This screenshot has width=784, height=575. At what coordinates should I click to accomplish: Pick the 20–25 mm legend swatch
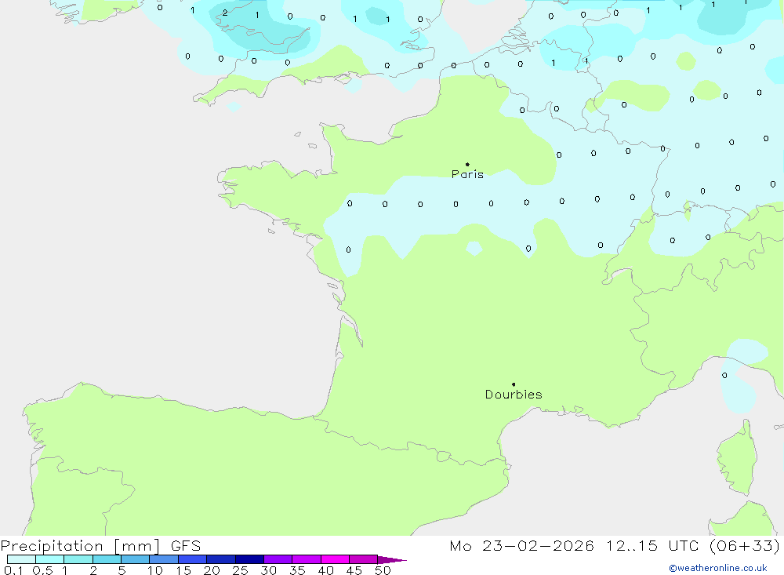coord(220,559)
